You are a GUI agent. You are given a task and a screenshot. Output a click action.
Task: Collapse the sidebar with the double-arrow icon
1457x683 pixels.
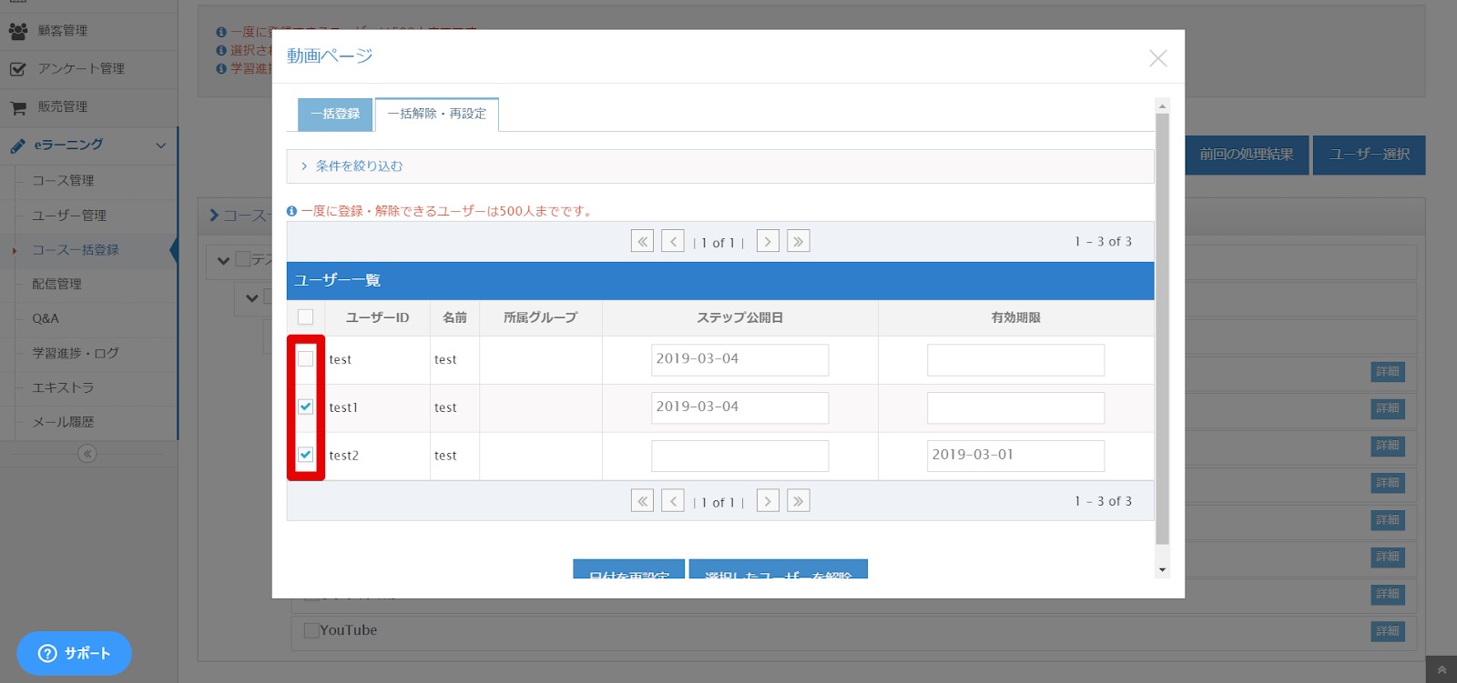(87, 454)
